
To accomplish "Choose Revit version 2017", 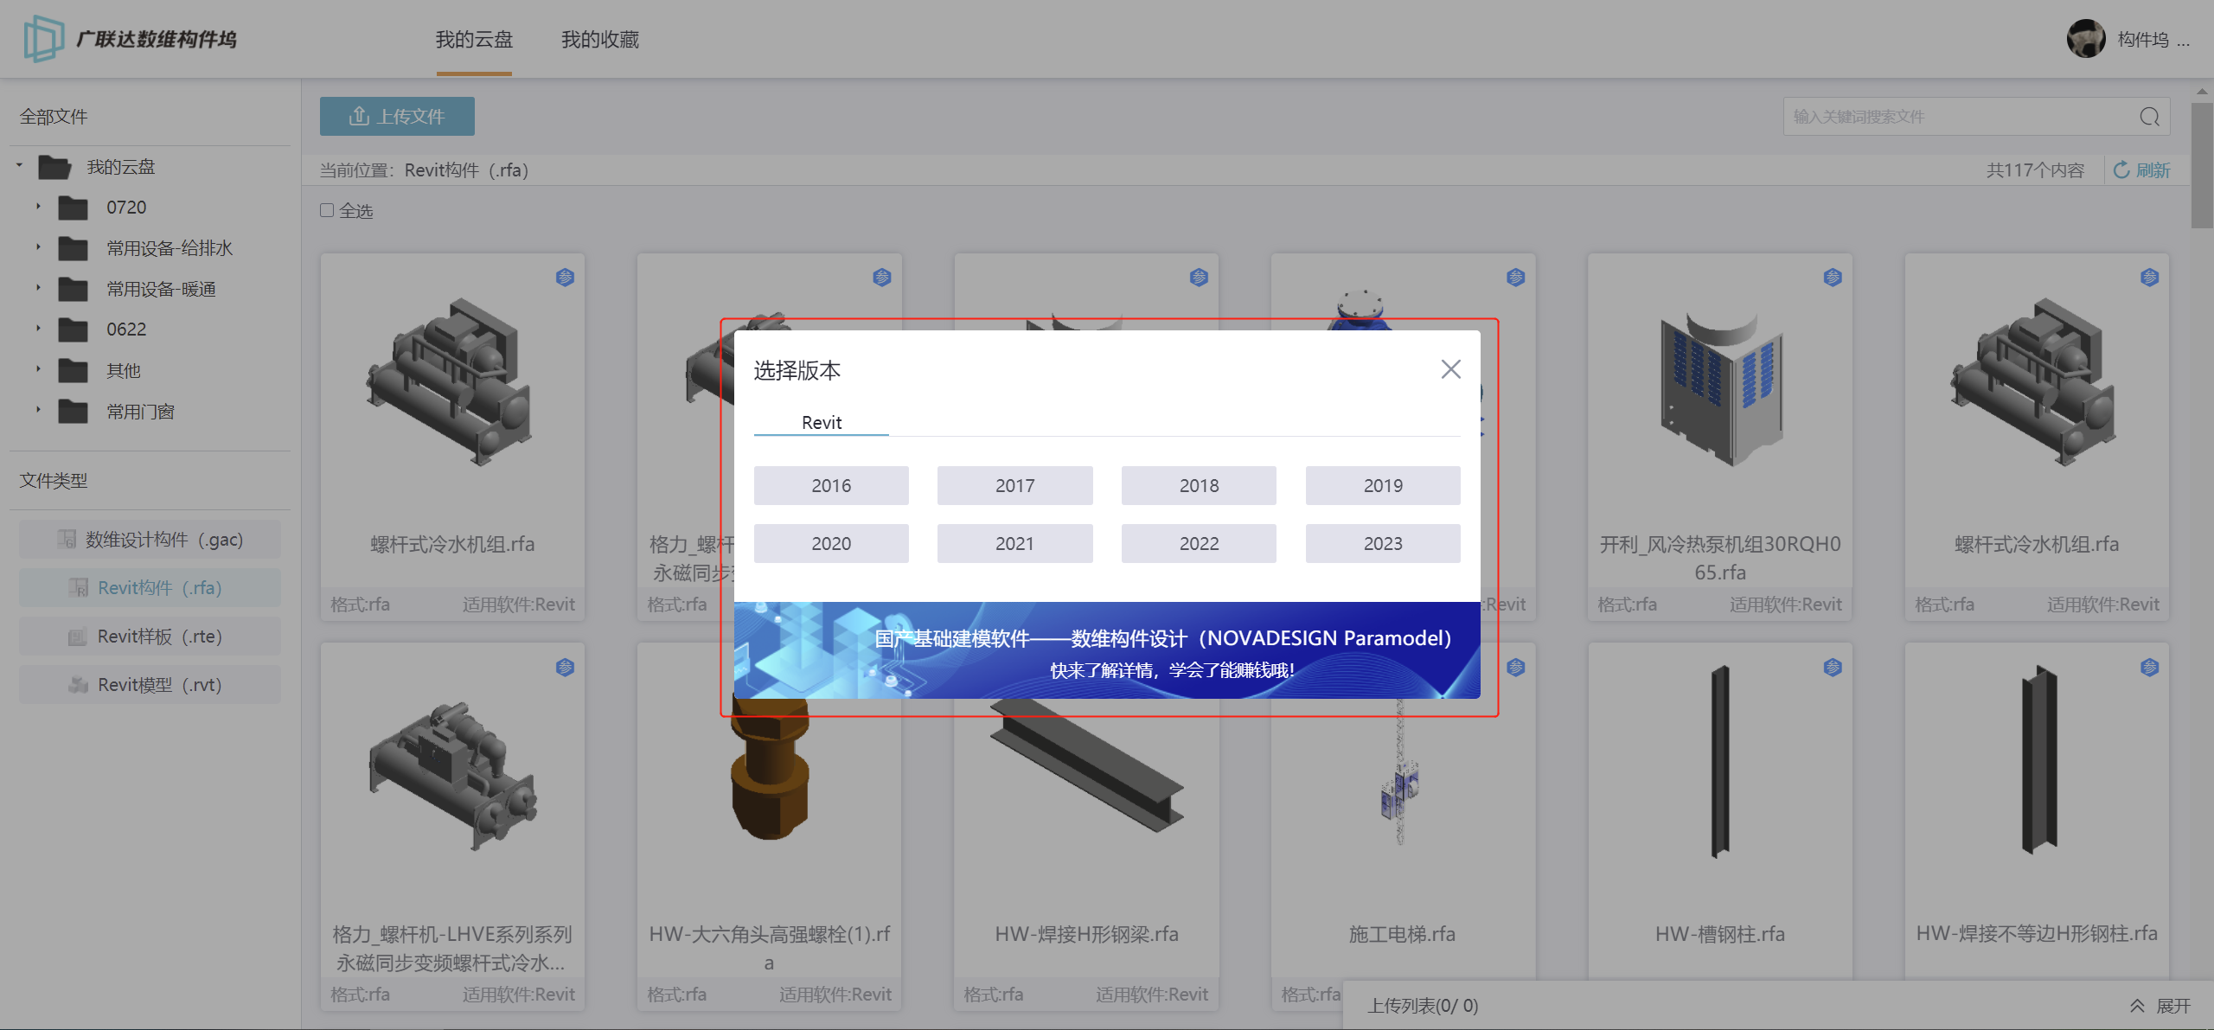I will pyautogui.click(x=1015, y=486).
